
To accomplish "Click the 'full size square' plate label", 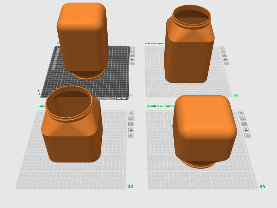I will 155,43.
